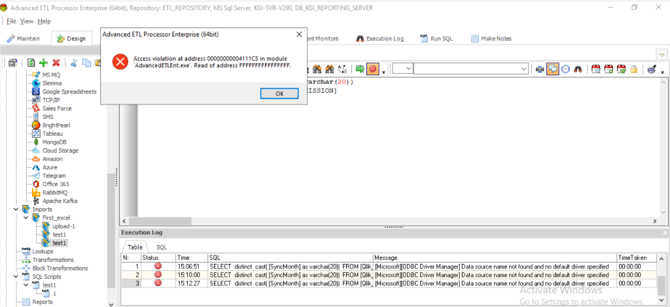
Task: Click the binoculars replace icon left of sort icon
Action: click(x=330, y=69)
